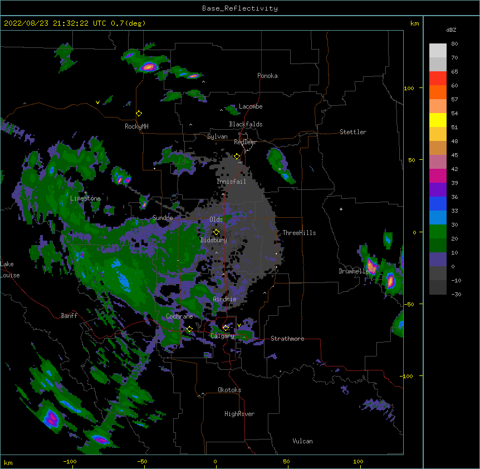Click the magenta storm core left of Drumheller
The height and width of the screenshot is (469, 480).
click(x=371, y=266)
